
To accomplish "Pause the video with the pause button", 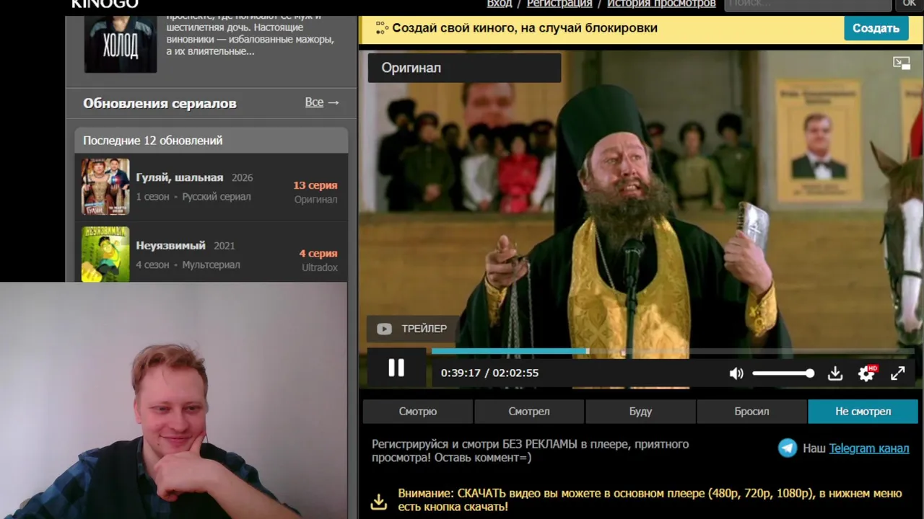I will point(396,368).
